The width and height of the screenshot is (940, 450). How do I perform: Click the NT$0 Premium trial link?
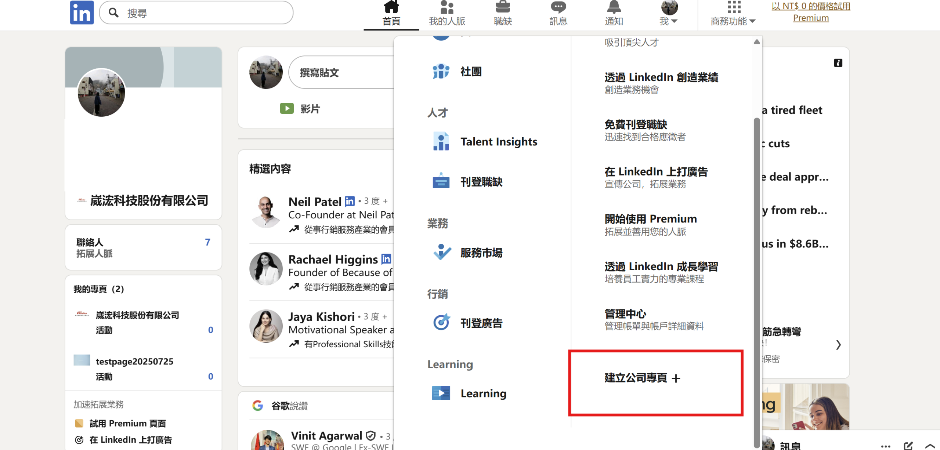pos(811,12)
